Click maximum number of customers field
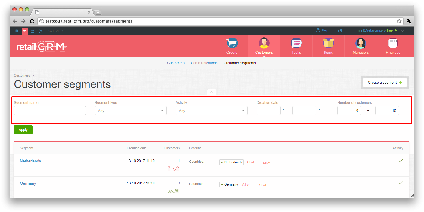Image resolution: width=424 pixels, height=212 pixels. [387, 111]
